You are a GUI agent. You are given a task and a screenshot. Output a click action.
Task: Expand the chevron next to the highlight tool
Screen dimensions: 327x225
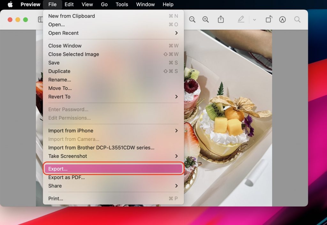(254, 19)
